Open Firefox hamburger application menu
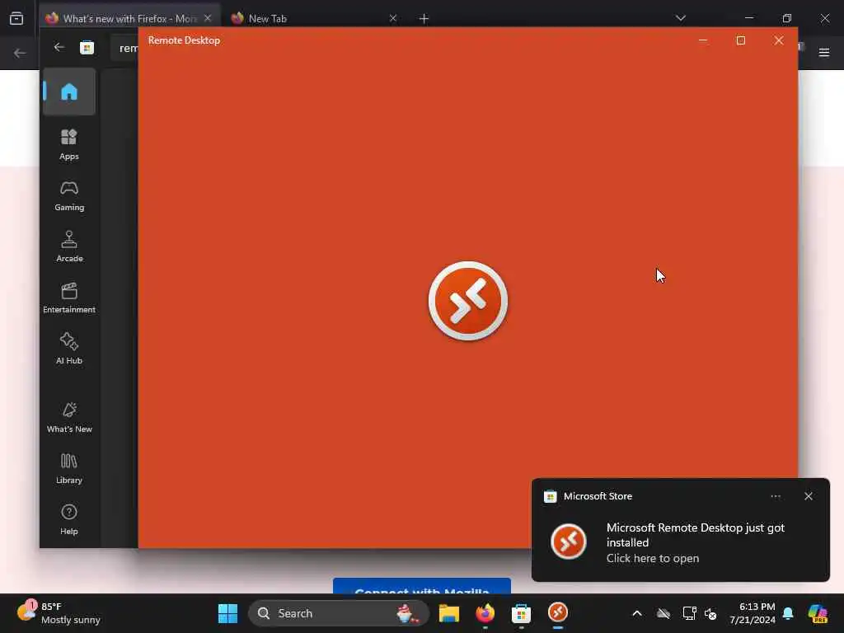 click(x=823, y=52)
